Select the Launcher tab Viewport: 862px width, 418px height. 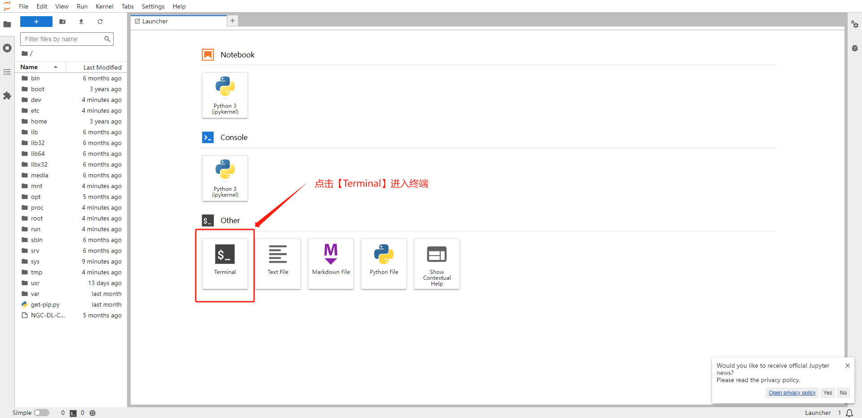(179, 21)
